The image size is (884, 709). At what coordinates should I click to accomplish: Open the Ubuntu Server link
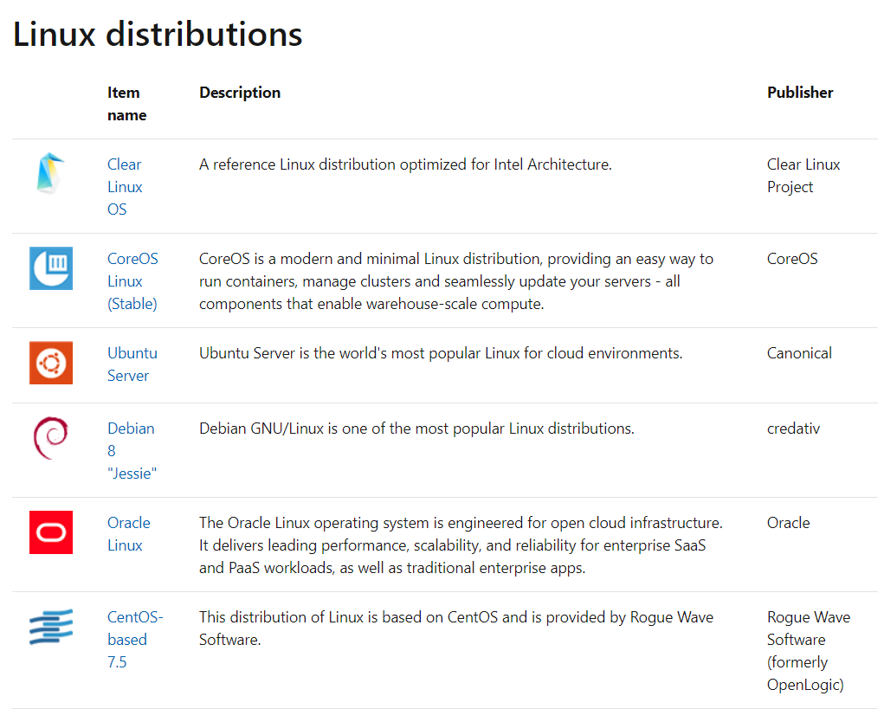click(x=132, y=364)
